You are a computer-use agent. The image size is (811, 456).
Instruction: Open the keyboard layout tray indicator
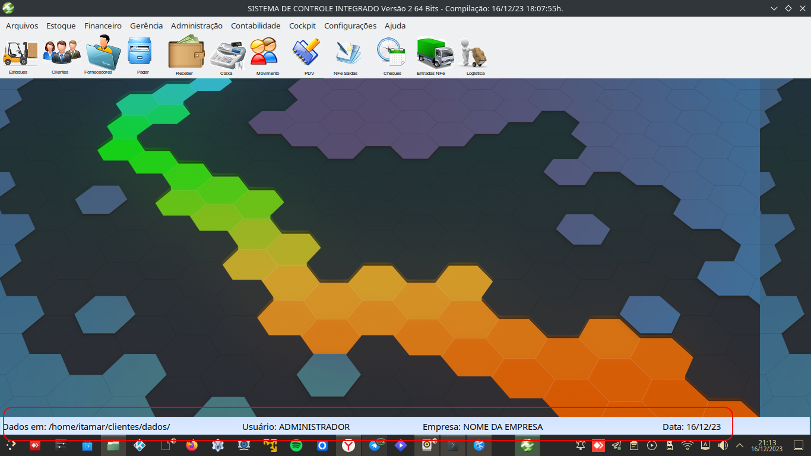click(705, 445)
